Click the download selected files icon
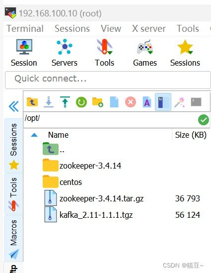This screenshot has height=273, width=211. click(x=49, y=102)
